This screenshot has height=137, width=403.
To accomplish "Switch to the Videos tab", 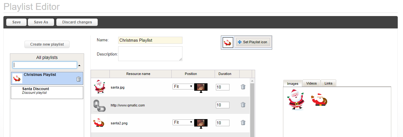I will (x=311, y=83).
